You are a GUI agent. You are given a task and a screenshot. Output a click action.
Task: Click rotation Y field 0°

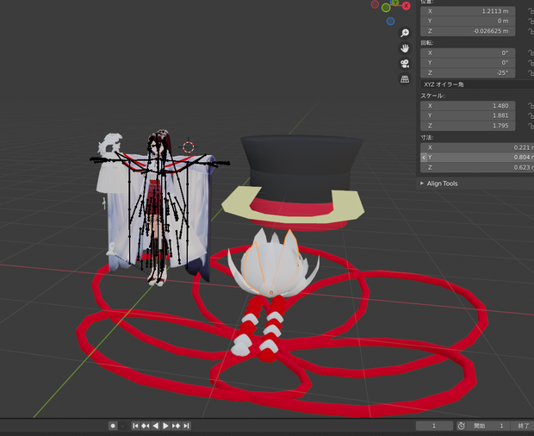(468, 63)
